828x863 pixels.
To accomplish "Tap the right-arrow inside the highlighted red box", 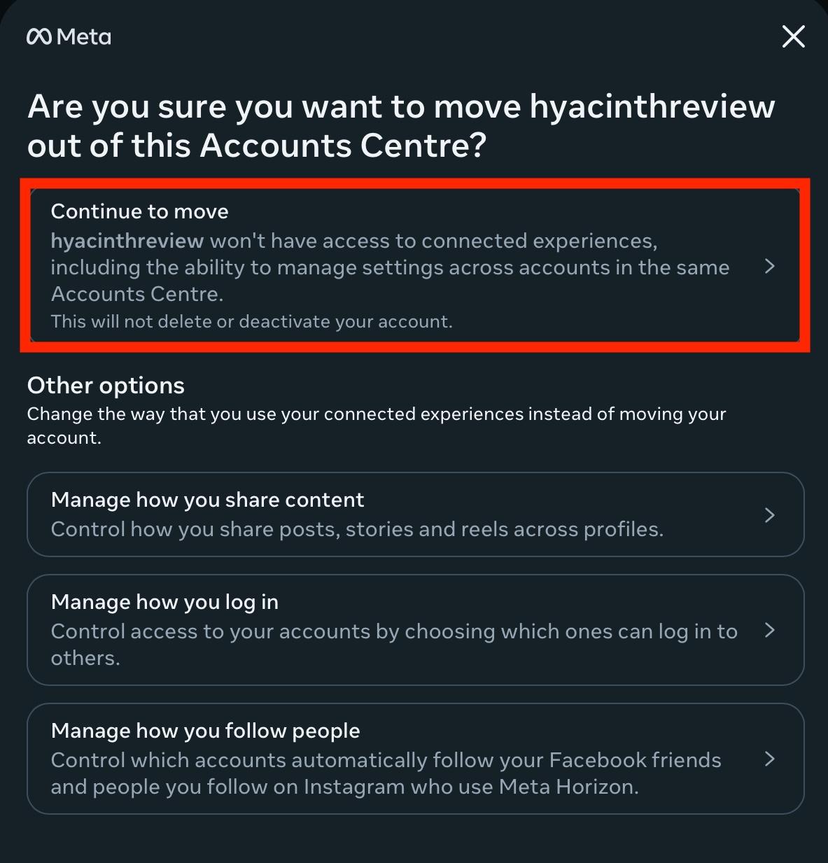I will click(771, 267).
